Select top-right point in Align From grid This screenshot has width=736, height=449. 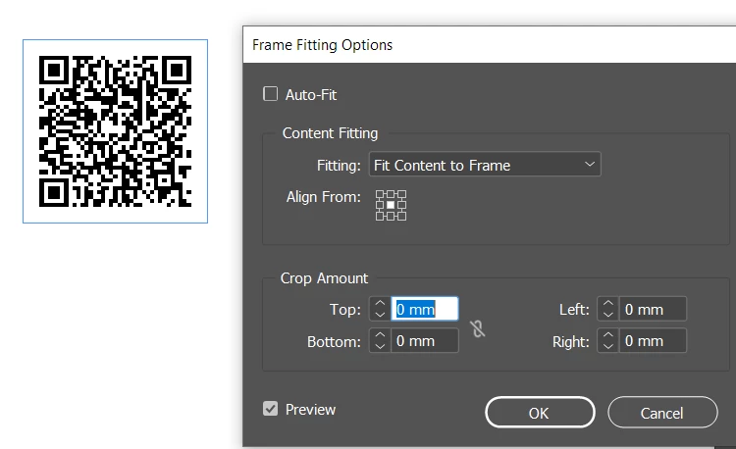(401, 194)
